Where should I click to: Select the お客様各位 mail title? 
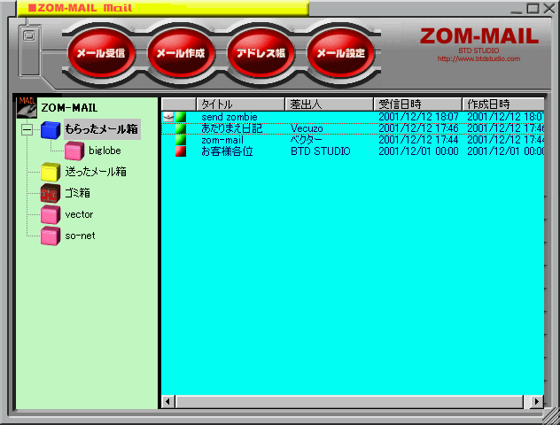point(227,151)
